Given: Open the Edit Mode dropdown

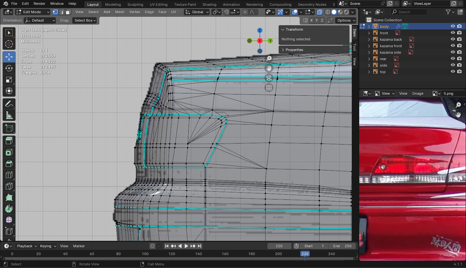Looking at the screenshot, I should coord(33,12).
